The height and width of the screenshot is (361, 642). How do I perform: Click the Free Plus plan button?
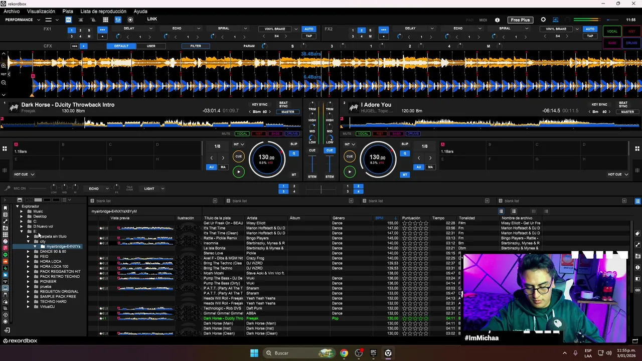pos(520,20)
